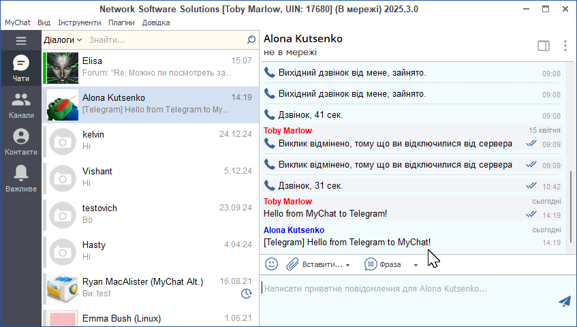Click Hasty's placeholder camera avatar
Viewport: 577px width, 327px height.
point(63,252)
